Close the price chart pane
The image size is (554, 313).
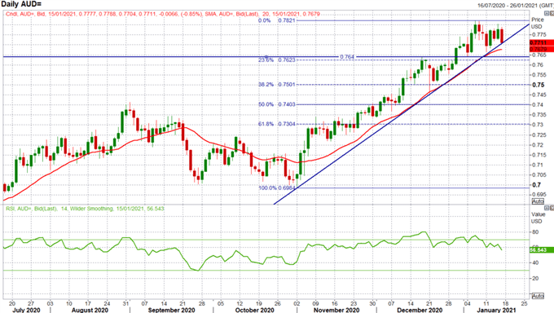pyautogui.click(x=552, y=13)
